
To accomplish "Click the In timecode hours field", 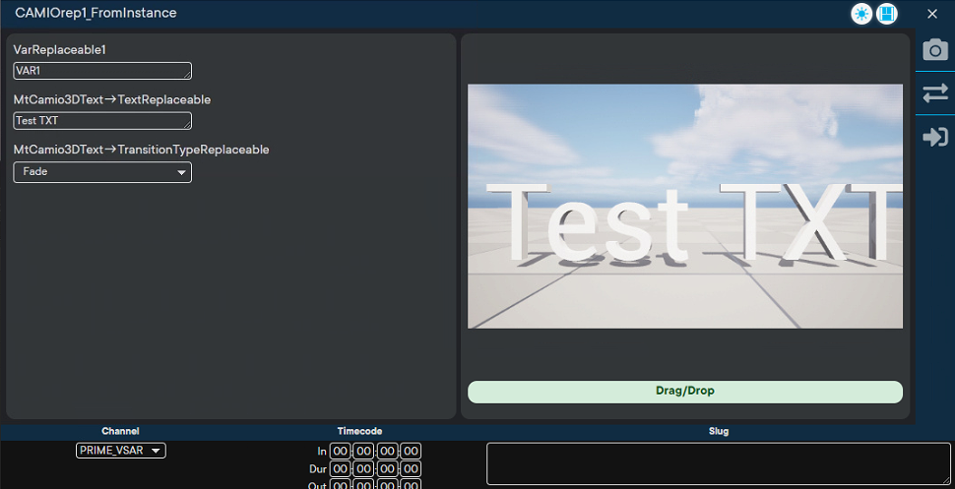I will coord(340,452).
